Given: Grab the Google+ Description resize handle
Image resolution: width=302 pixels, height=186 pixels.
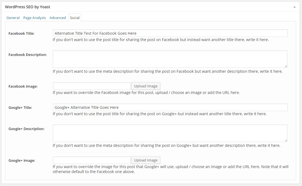Looking at the screenshot, I should click(x=286, y=140).
